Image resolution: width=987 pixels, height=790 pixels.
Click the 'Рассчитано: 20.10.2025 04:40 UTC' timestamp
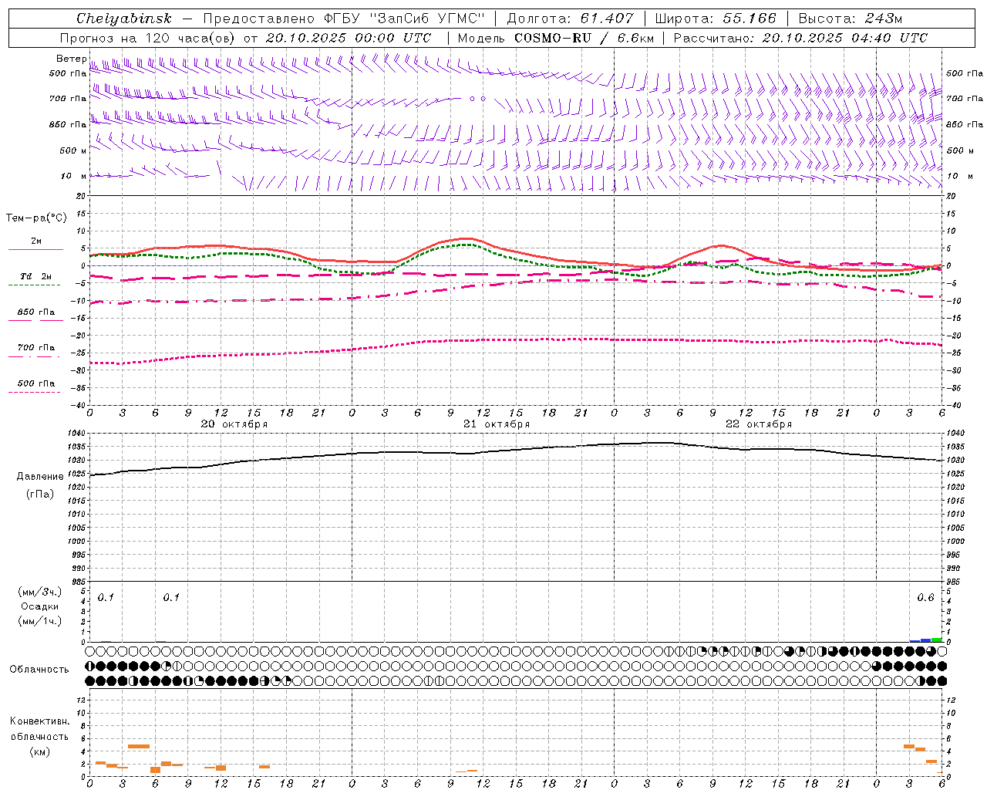[x=801, y=38]
